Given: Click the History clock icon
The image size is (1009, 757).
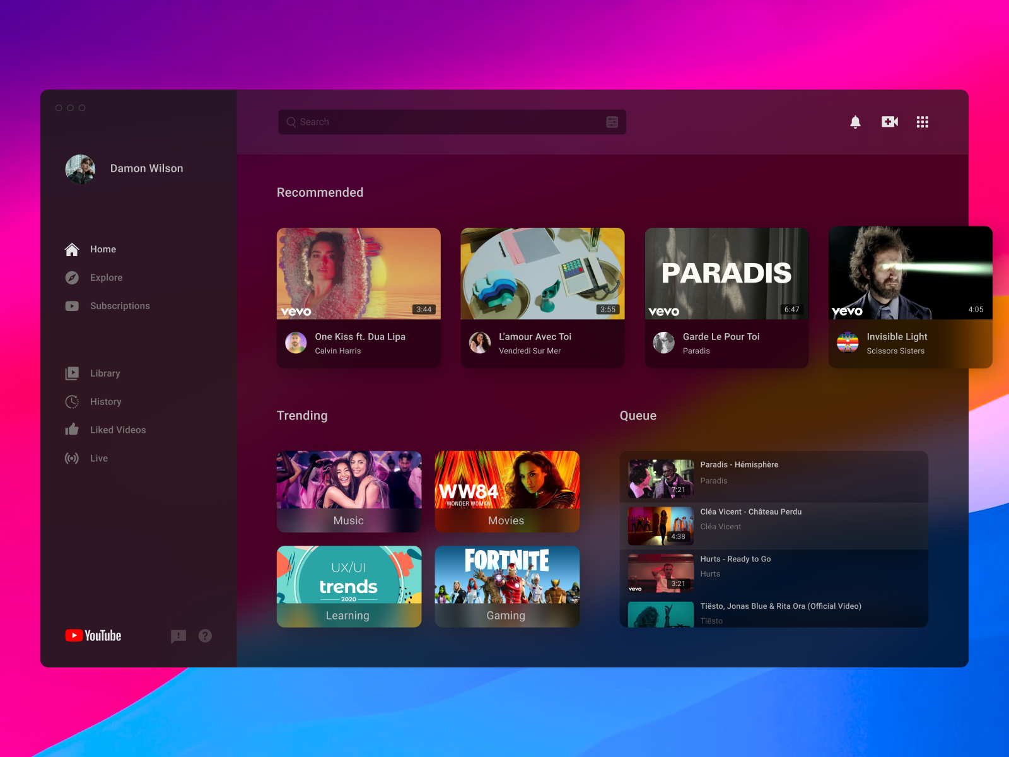Looking at the screenshot, I should pos(72,402).
